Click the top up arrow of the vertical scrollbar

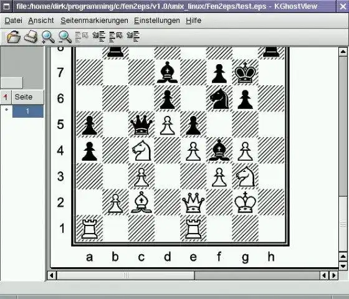coord(343,52)
